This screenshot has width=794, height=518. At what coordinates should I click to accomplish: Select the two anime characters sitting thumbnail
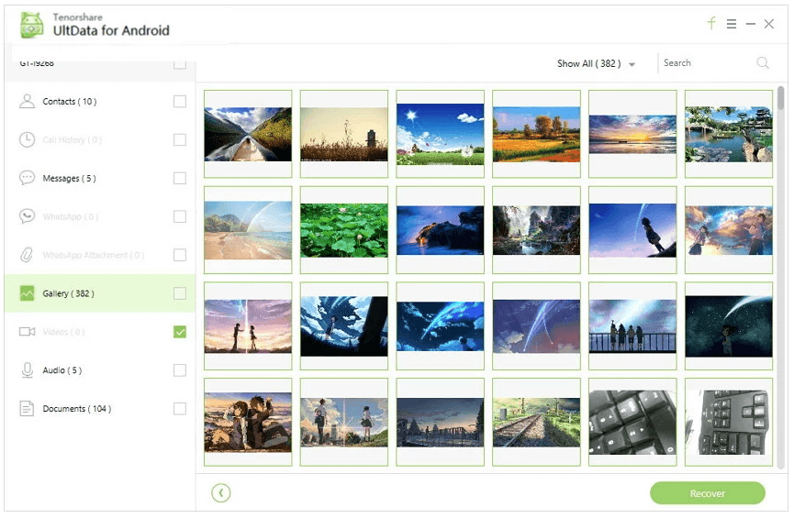pos(248,423)
